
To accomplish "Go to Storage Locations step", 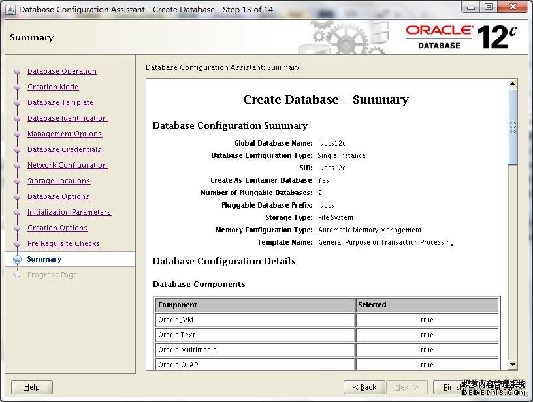I will coord(59,181).
